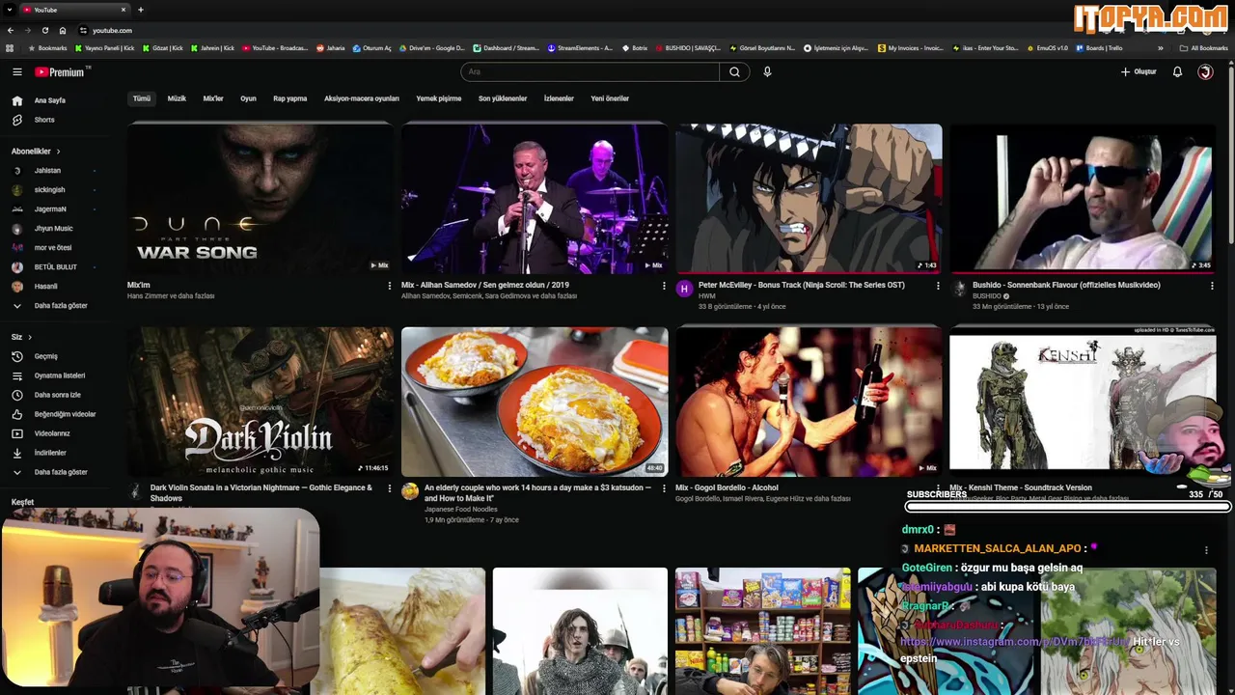Click the YouTube Premium logo
The width and height of the screenshot is (1235, 695).
[60, 71]
